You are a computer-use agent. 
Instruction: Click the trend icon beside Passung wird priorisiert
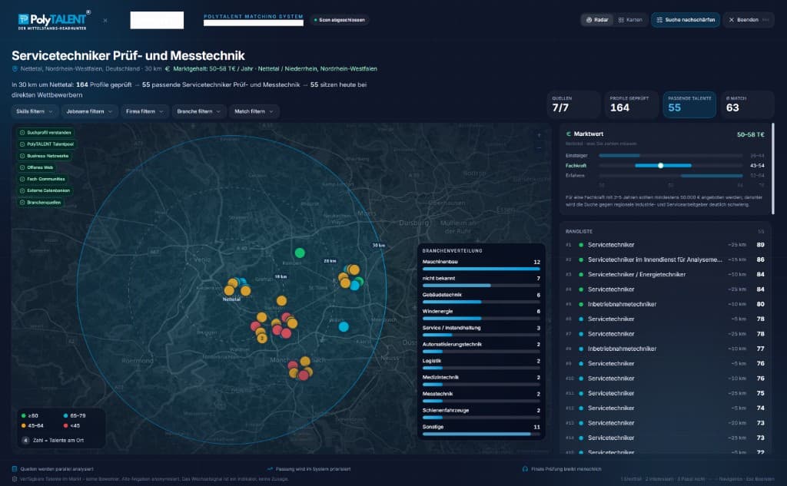coord(270,469)
